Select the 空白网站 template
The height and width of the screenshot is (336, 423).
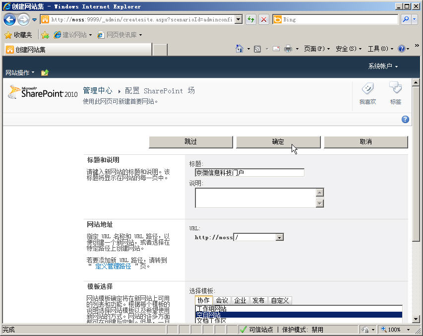click(x=299, y=315)
